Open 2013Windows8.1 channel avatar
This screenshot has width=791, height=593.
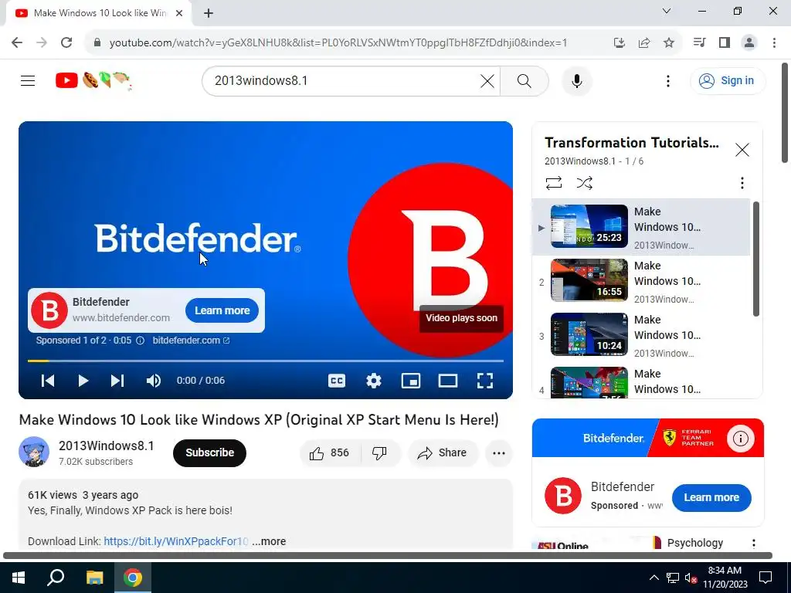tap(34, 452)
